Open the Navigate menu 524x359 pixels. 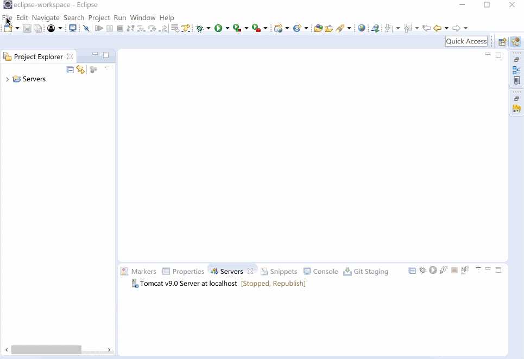[x=46, y=18]
